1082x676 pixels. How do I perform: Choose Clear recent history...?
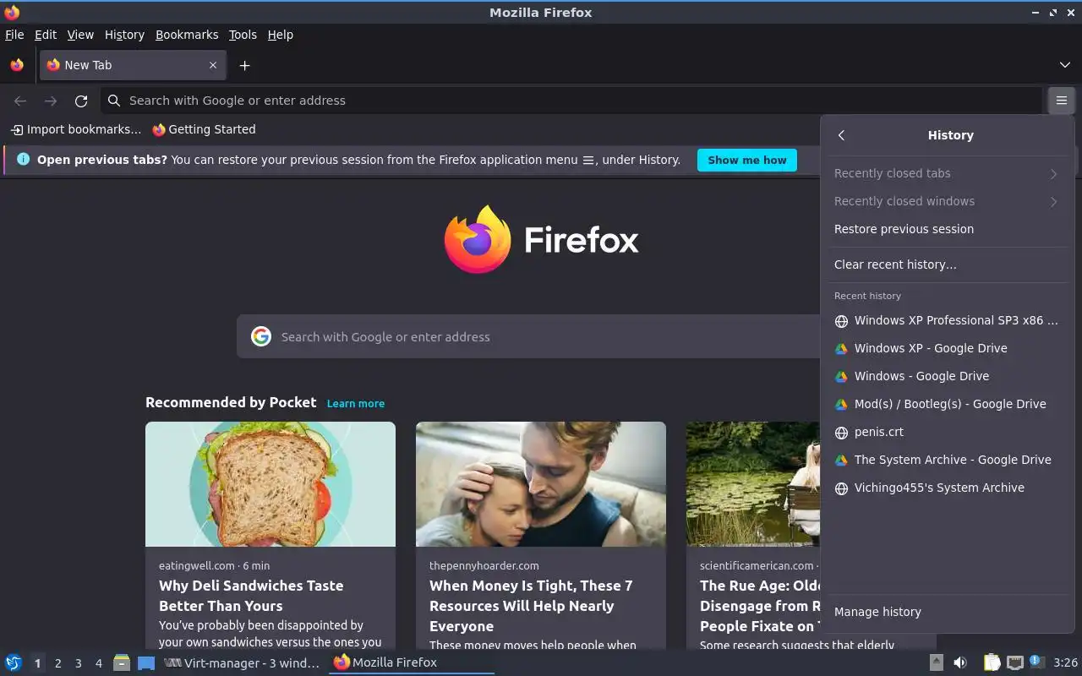point(948,264)
